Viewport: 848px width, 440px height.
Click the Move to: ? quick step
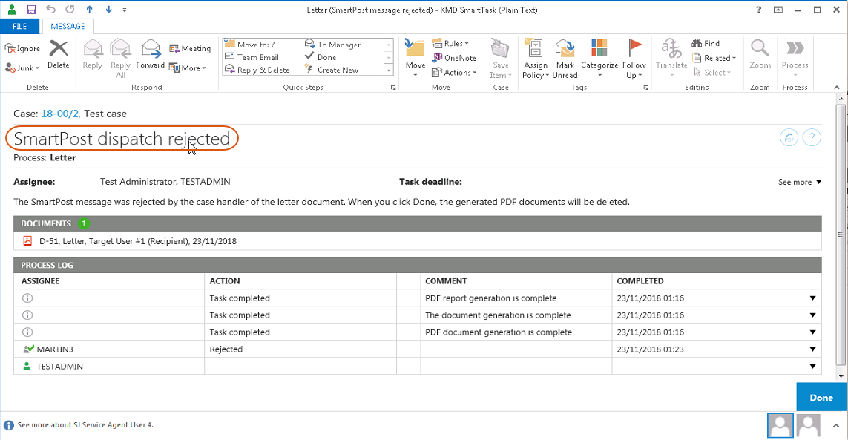pos(250,45)
